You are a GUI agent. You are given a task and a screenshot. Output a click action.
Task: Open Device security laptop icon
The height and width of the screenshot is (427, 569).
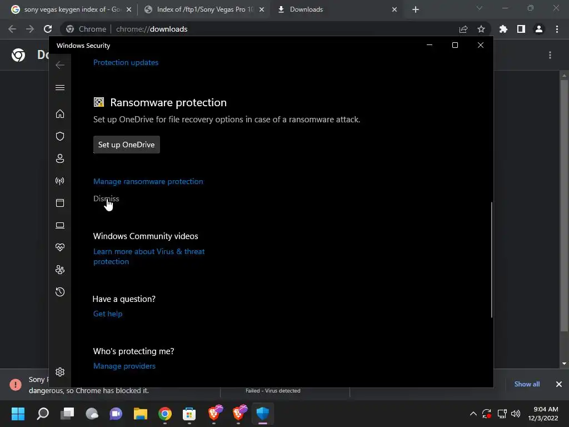60,226
